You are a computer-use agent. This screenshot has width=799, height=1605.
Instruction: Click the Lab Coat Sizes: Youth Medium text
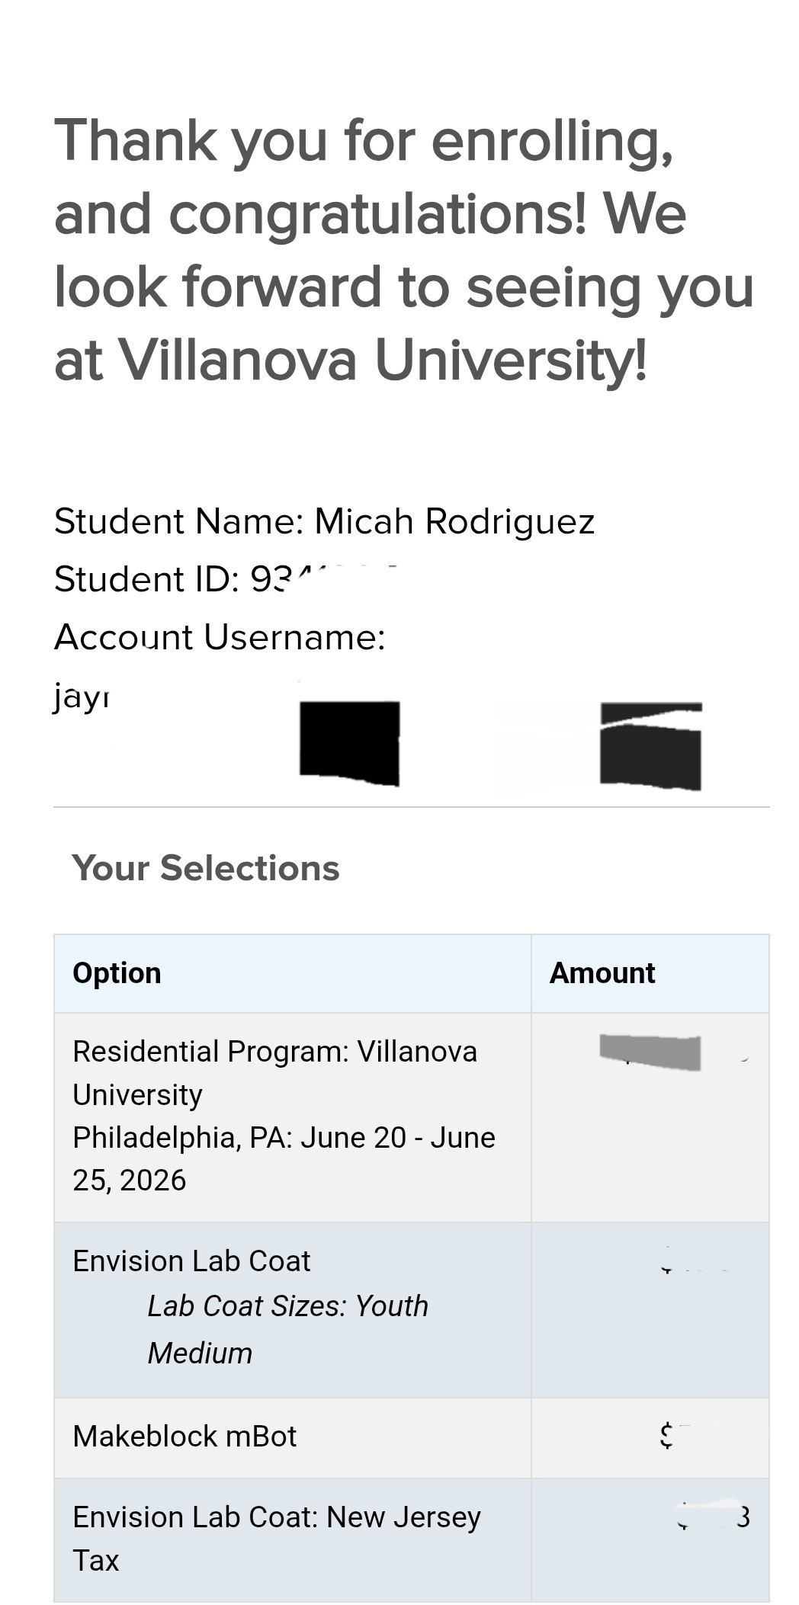point(287,1329)
